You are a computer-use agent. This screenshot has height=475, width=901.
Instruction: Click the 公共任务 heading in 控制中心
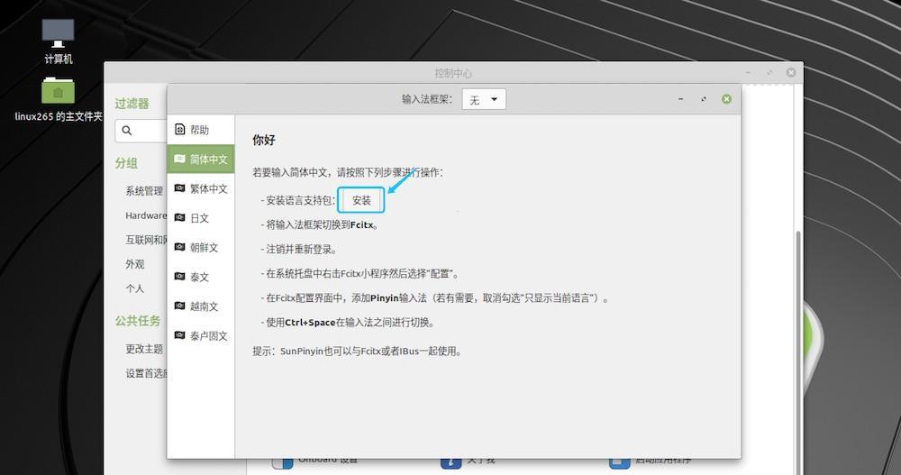click(137, 321)
